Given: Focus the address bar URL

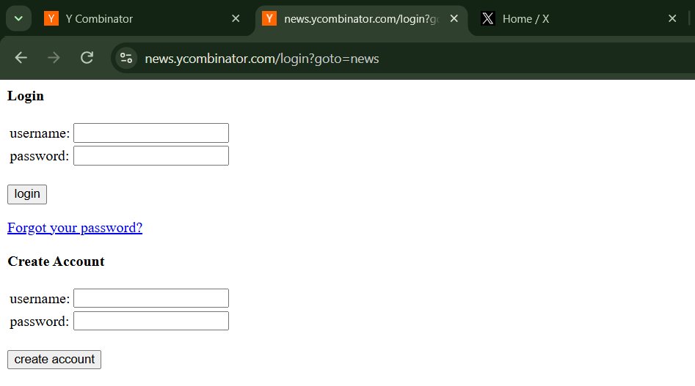Looking at the screenshot, I should (262, 59).
